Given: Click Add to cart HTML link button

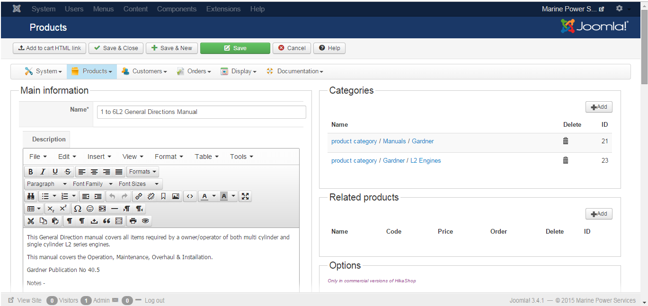Looking at the screenshot, I should (49, 48).
